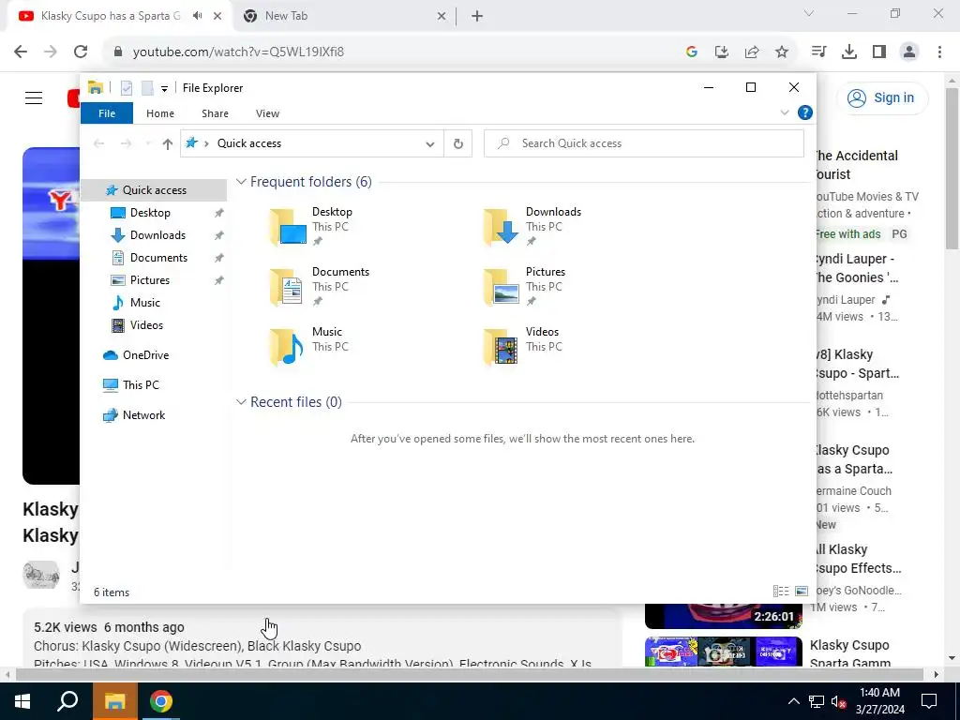Select Videos in the navigation pane
This screenshot has height=720, width=960.
(146, 325)
